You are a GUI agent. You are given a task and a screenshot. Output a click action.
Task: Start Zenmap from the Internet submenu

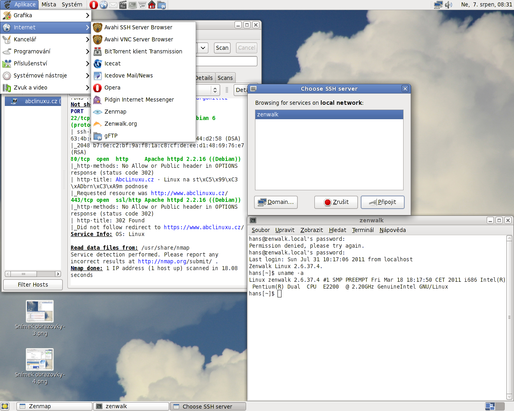click(x=144, y=112)
